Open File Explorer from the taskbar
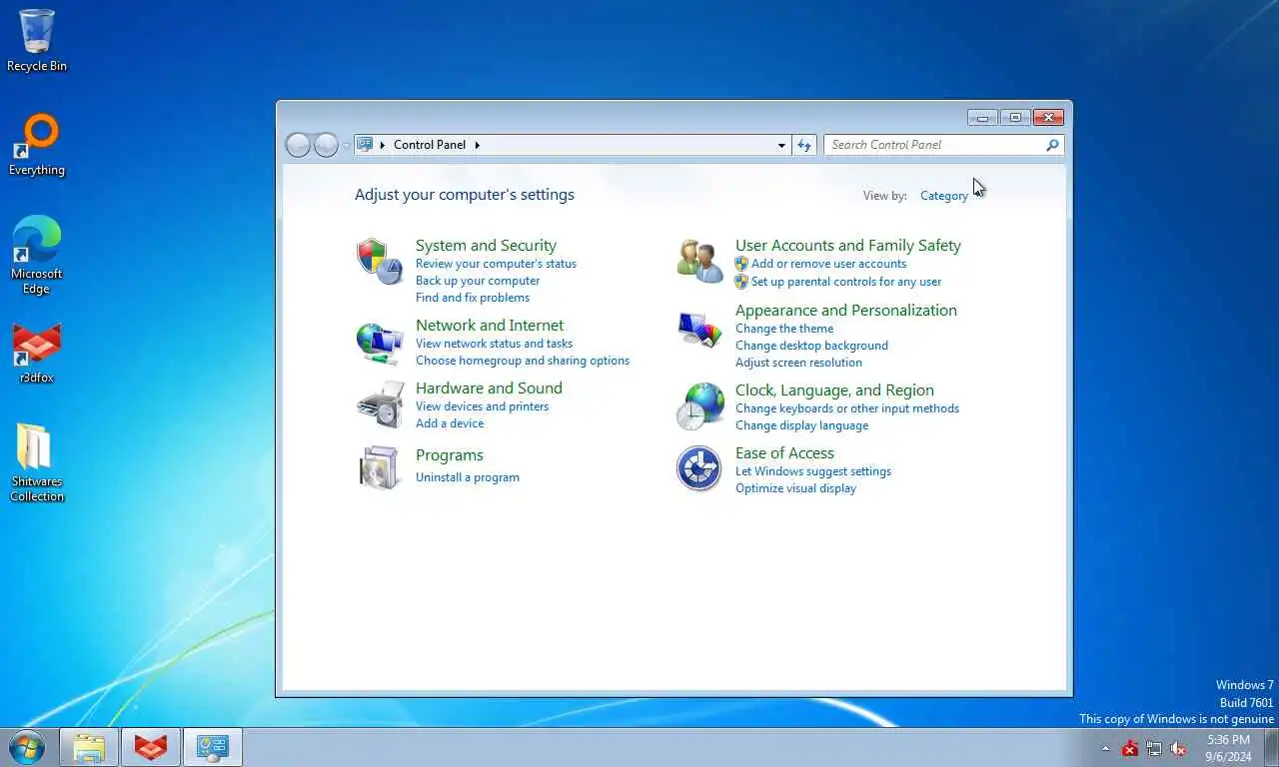 point(89,747)
